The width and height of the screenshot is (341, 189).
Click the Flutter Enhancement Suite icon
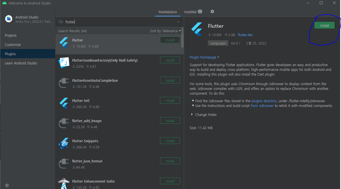[64, 183]
